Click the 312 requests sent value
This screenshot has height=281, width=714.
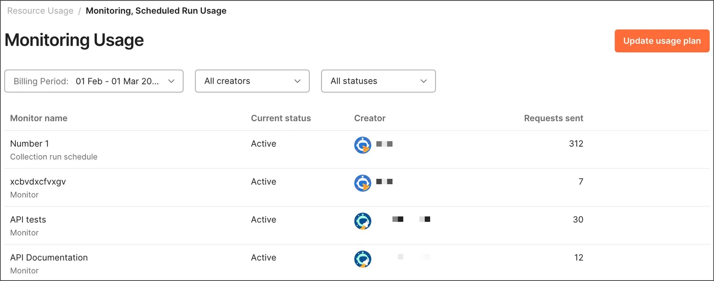(x=576, y=144)
